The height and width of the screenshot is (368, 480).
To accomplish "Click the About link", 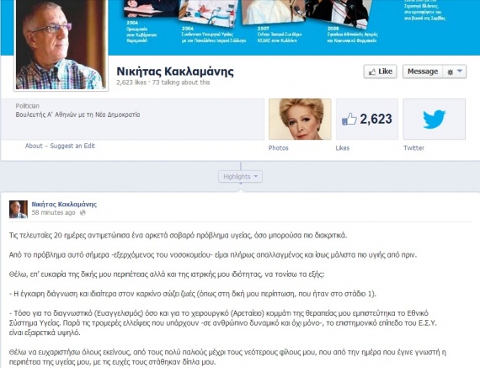I will [34, 146].
